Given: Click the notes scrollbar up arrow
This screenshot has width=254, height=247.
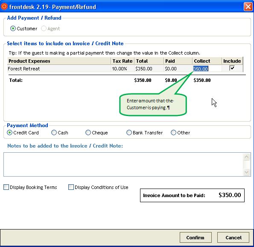Looking at the screenshot, I should tap(247, 157).
